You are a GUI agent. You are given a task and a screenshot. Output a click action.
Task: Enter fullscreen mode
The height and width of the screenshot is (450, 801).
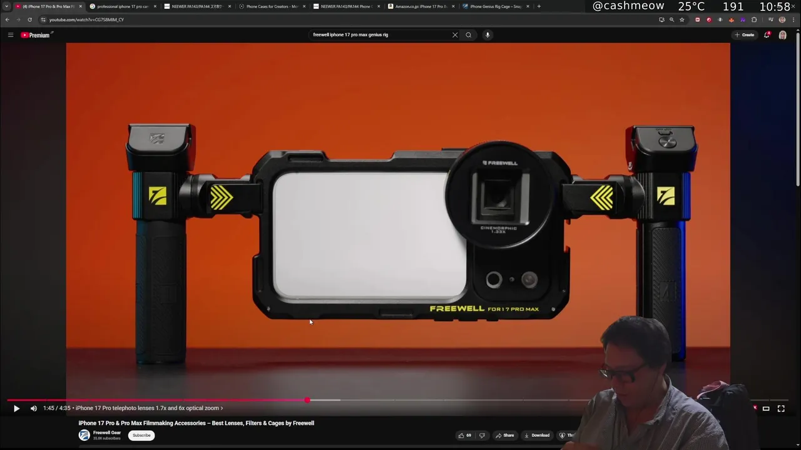coord(781,408)
